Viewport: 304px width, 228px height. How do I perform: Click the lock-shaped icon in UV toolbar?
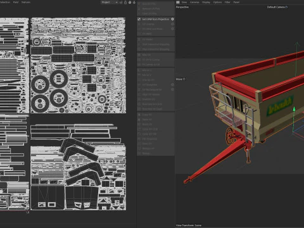(x=125, y=3)
